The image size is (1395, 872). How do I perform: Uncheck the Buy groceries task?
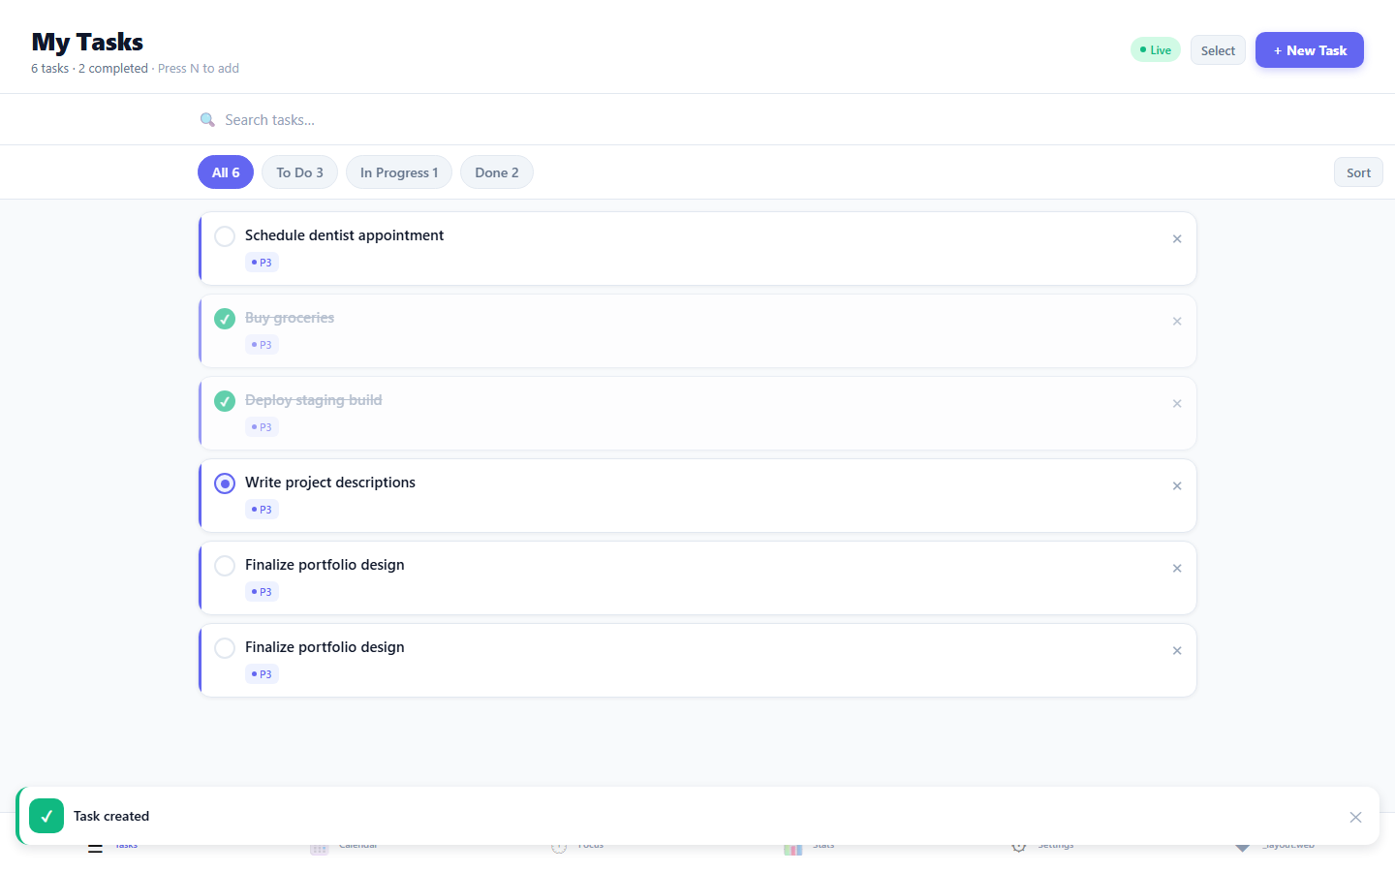225,319
